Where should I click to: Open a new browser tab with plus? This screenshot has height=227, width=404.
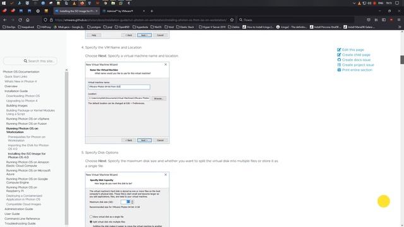pos(151,11)
